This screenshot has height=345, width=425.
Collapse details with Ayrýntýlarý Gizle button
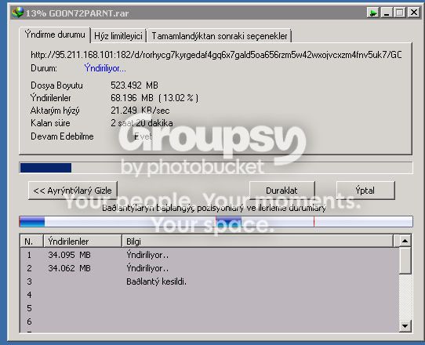pyautogui.click(x=73, y=191)
